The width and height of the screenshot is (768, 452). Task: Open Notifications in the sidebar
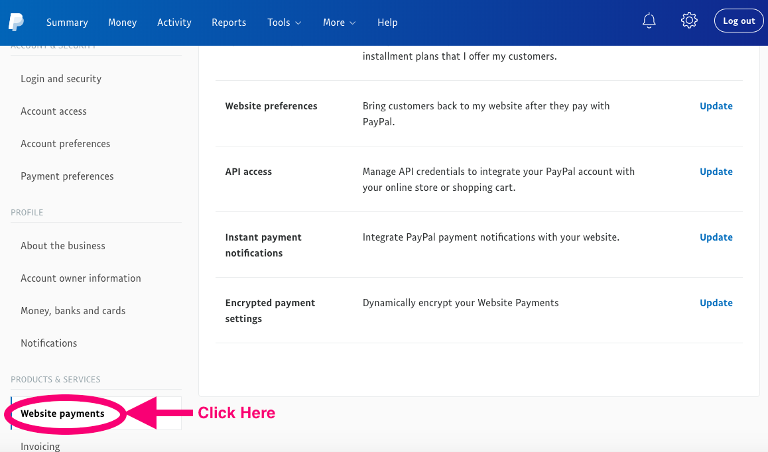coord(49,343)
